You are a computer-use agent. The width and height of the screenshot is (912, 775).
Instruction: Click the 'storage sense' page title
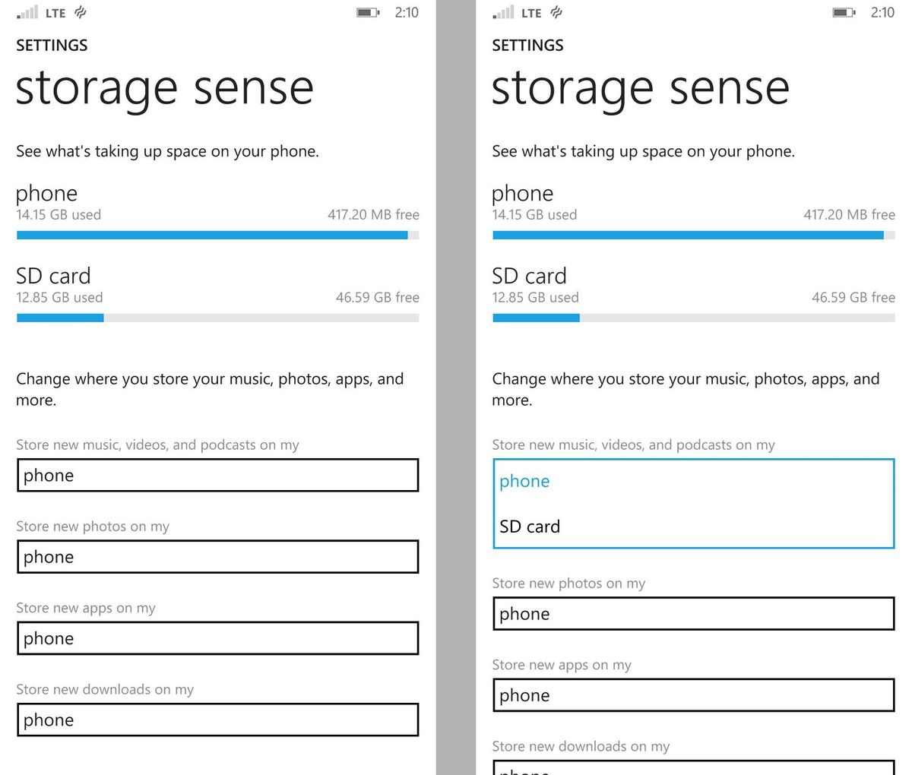click(164, 87)
